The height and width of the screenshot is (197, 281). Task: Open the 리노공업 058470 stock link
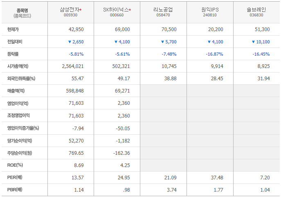point(163,12)
